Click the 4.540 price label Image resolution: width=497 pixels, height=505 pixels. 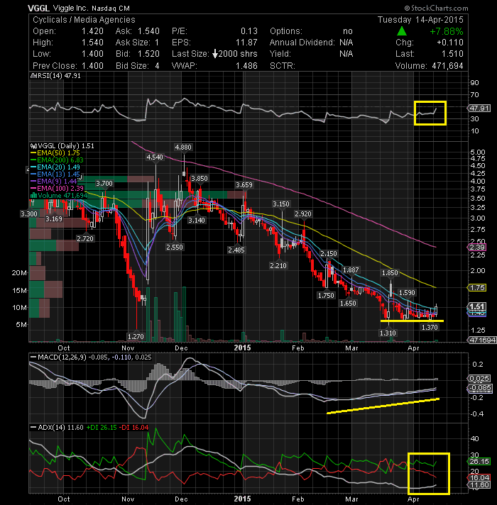click(155, 157)
